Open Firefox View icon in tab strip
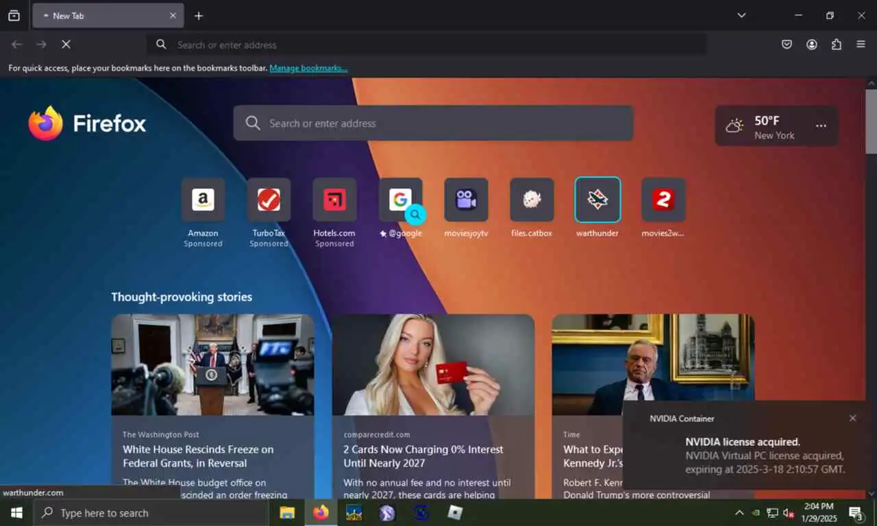Viewport: 877px width, 526px height. [14, 16]
